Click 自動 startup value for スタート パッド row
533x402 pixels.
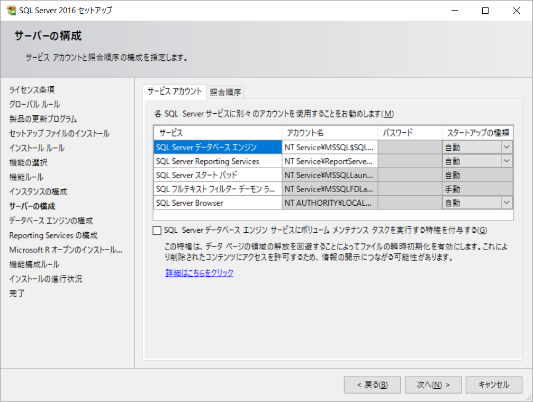click(477, 175)
